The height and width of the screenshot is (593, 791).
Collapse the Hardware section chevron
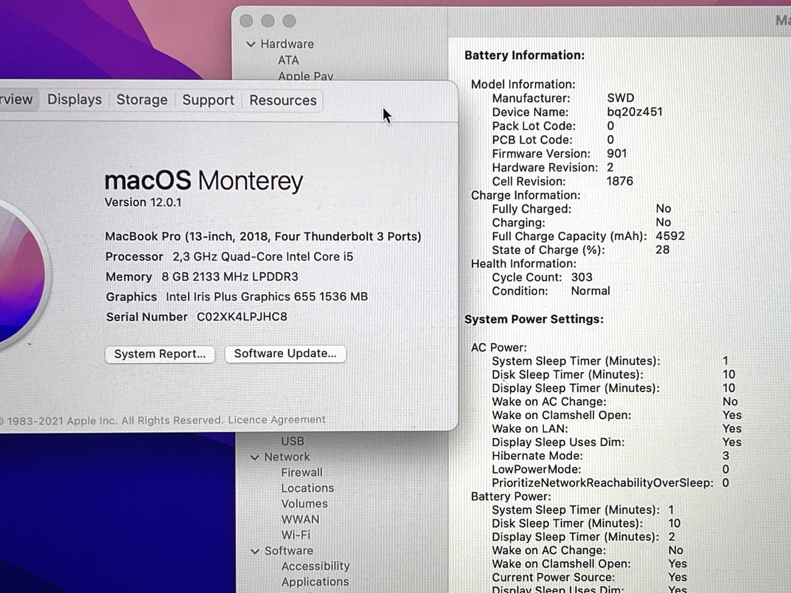point(251,44)
